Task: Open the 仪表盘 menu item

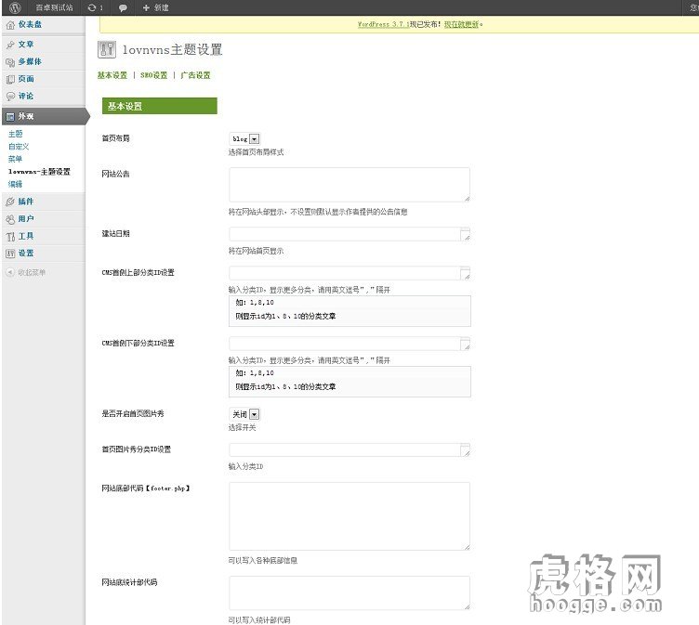Action: (30, 24)
